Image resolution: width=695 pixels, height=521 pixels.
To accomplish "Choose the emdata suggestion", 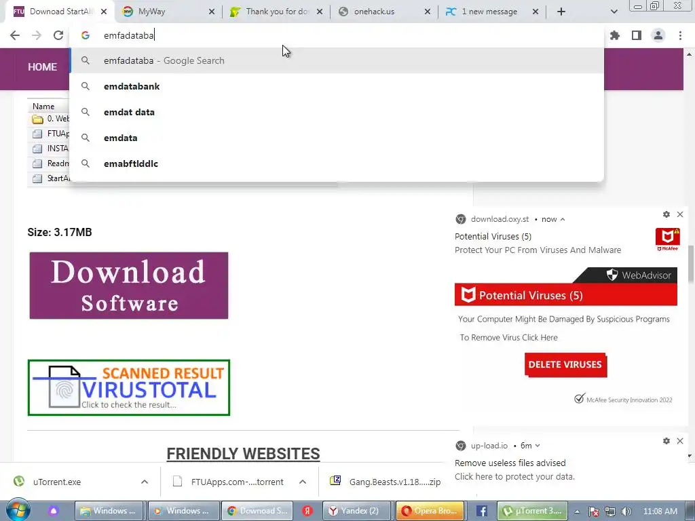I will 337,138.
